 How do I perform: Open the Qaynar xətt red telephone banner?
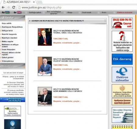tap(122, 23)
